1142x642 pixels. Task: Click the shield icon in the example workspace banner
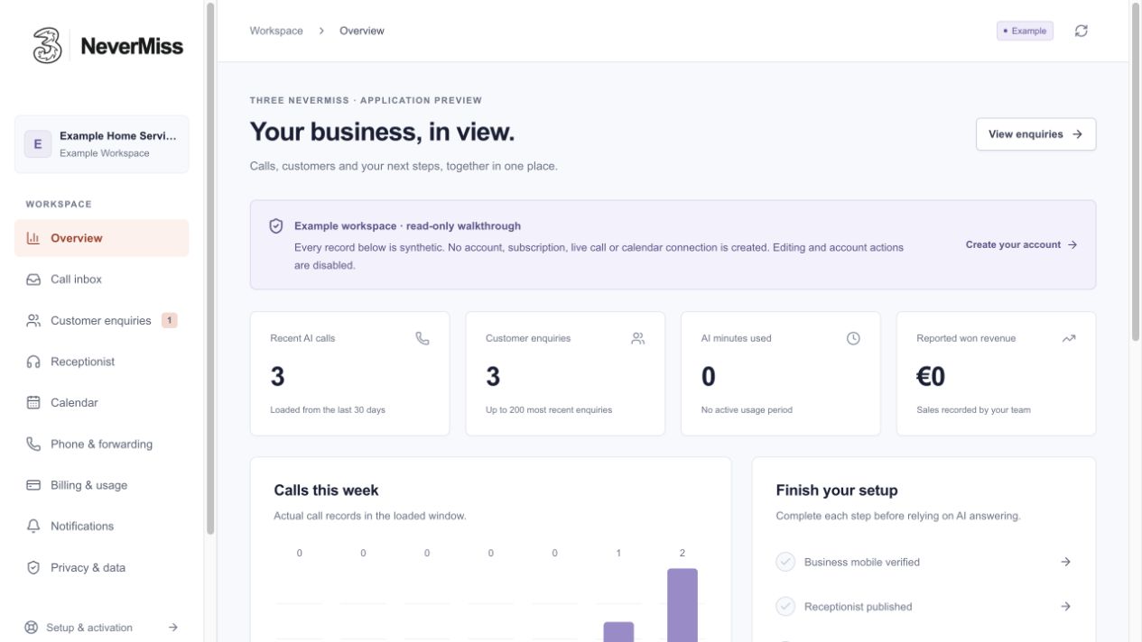coord(276,226)
